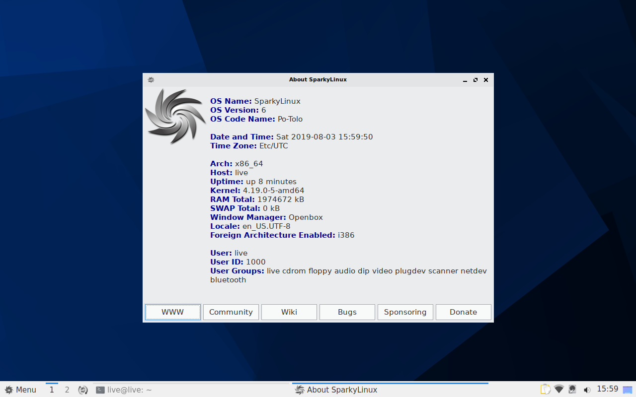The width and height of the screenshot is (636, 397).
Task: Click the window menu icon in title bar
Action: pos(151,79)
